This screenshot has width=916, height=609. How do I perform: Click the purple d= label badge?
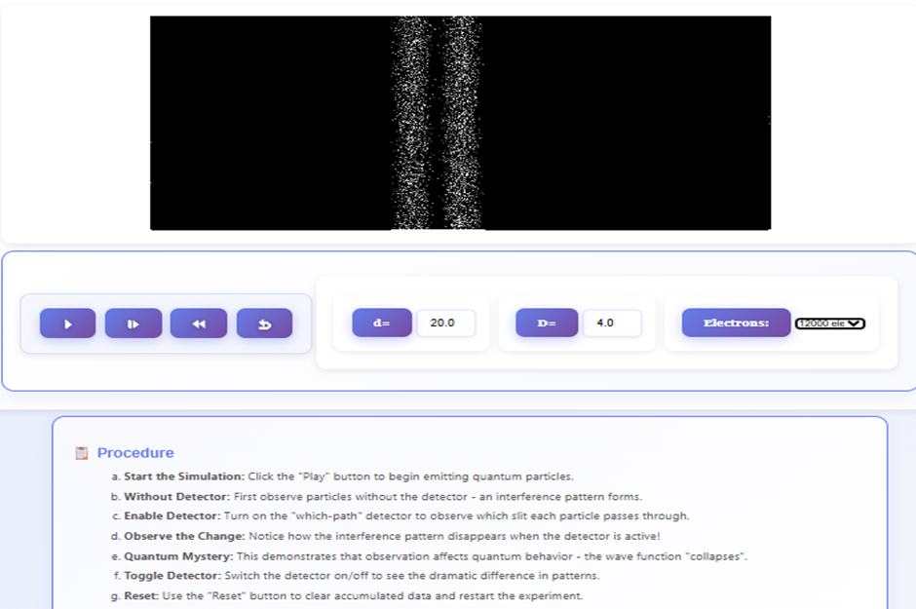[381, 323]
